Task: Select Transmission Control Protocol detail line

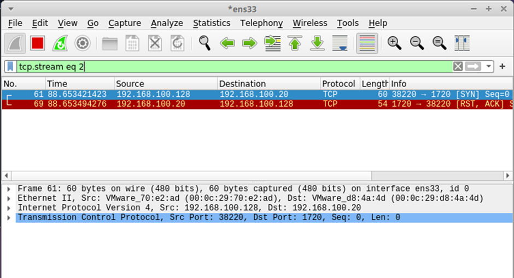Action: 264,217
